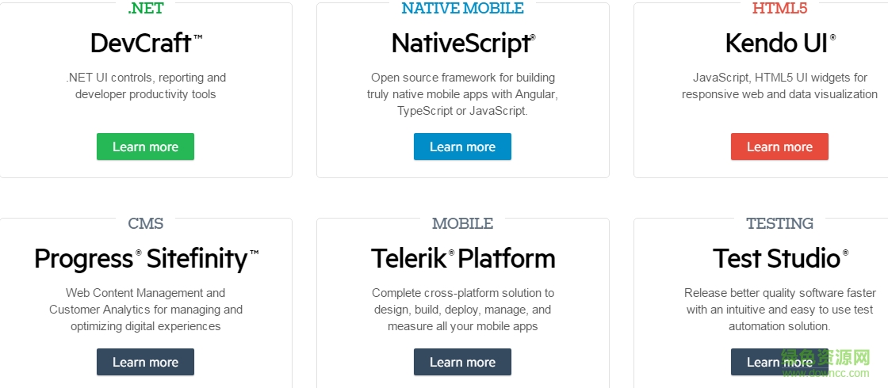
Task: Click the green Learn more button under DevCraft
Action: click(145, 146)
